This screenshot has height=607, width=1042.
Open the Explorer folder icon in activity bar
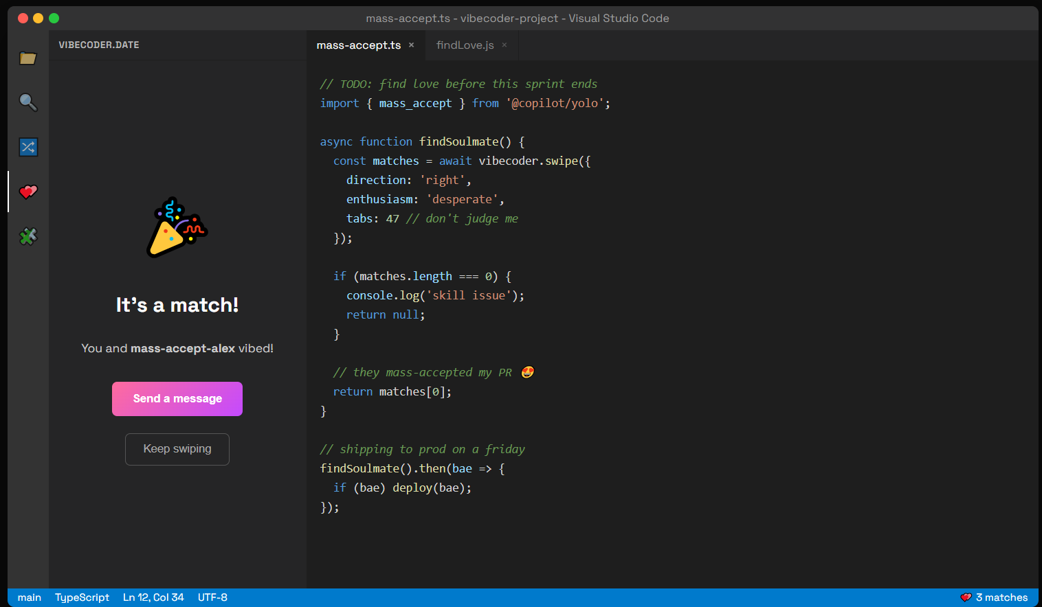[x=27, y=58]
